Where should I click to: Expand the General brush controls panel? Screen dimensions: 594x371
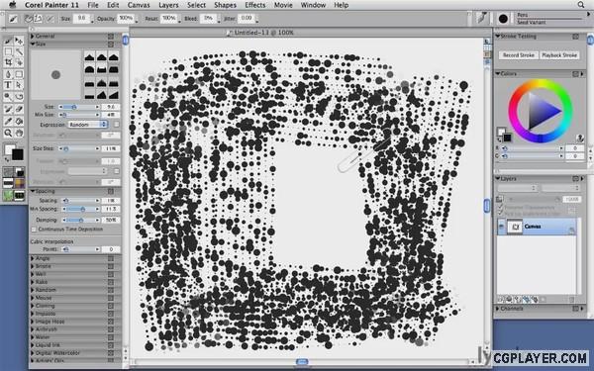coord(33,36)
